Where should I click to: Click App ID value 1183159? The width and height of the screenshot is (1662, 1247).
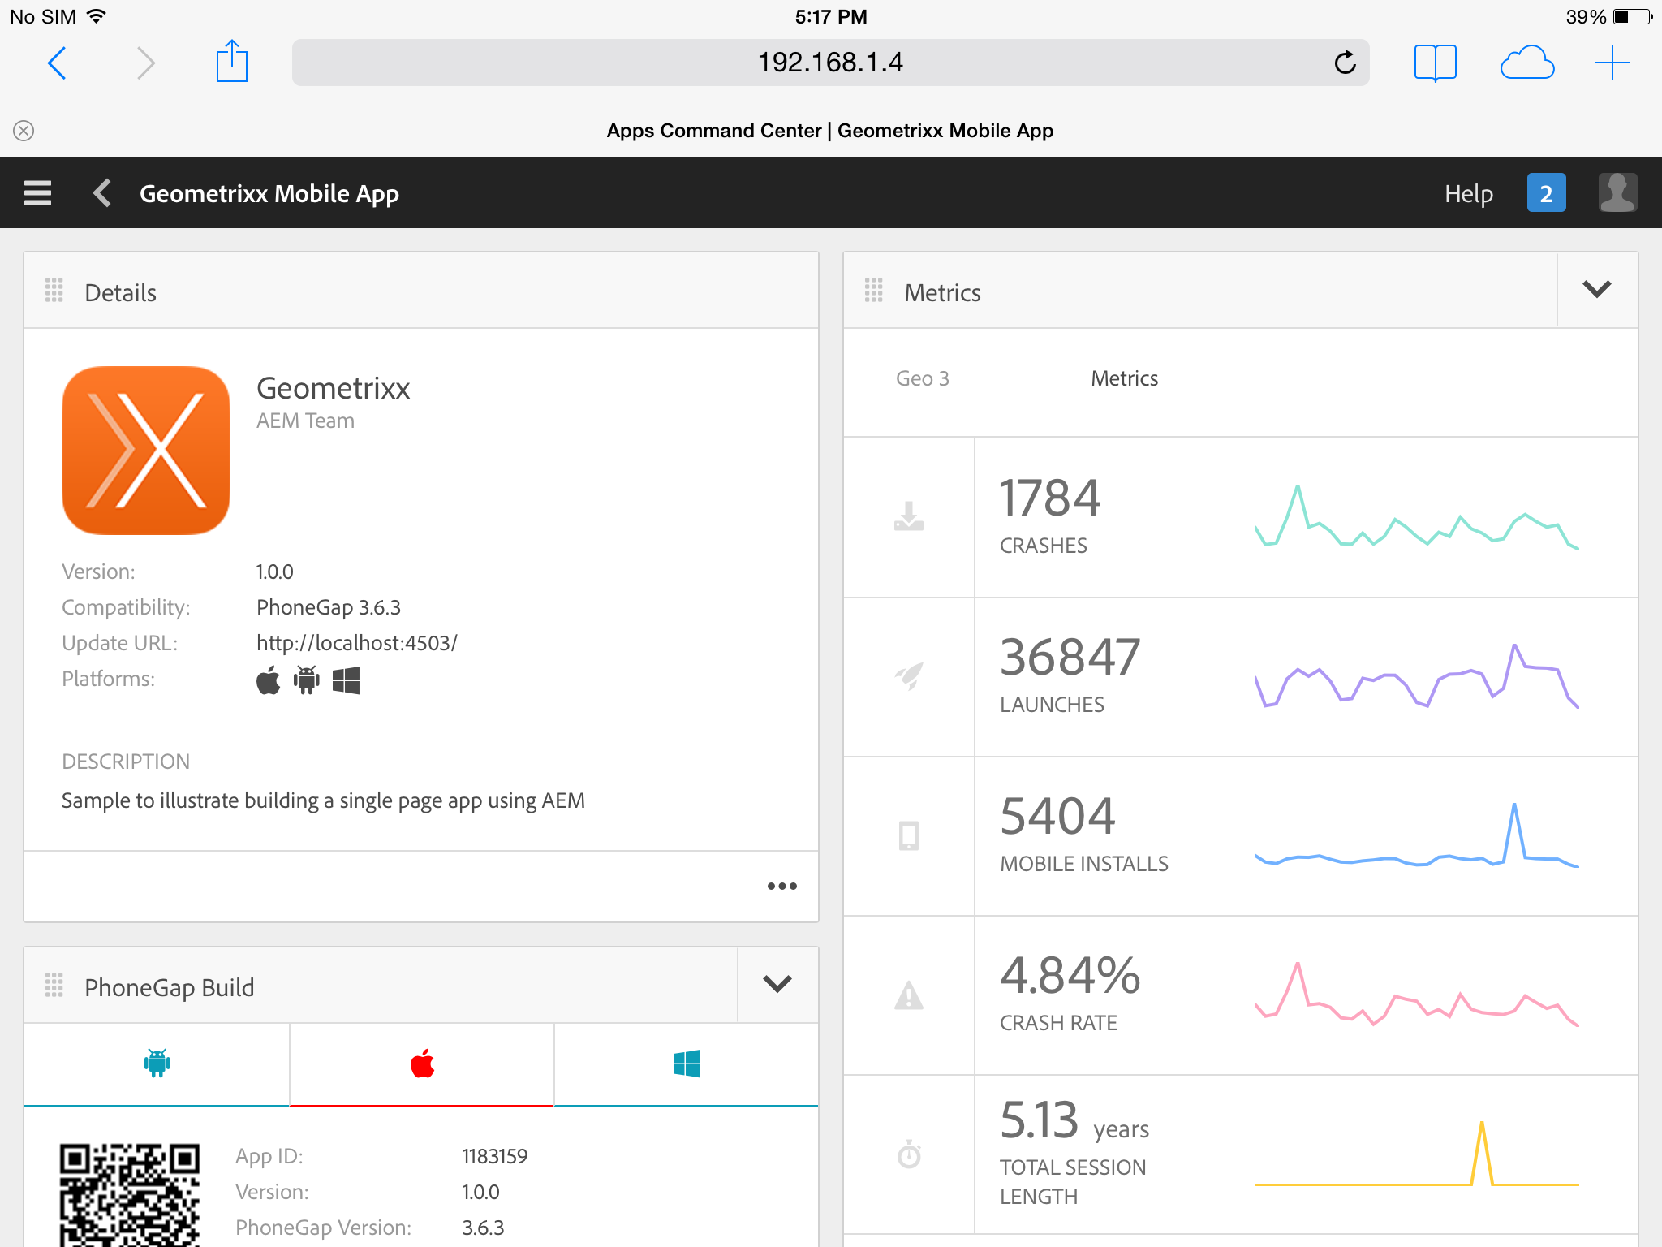point(494,1156)
